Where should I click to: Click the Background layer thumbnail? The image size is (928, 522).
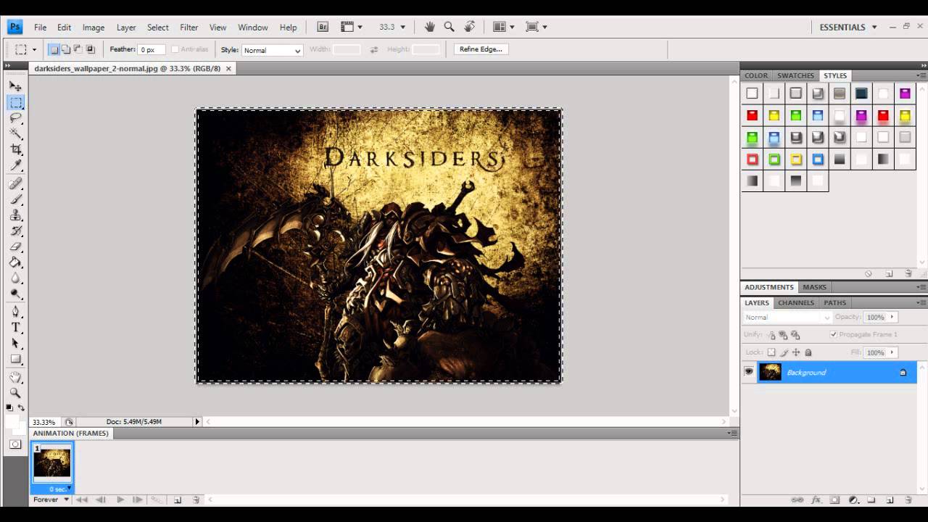770,372
